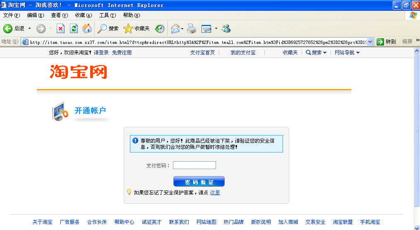Click the 版权说明 footer link
This screenshot has height=230, width=420.
[x=261, y=222]
